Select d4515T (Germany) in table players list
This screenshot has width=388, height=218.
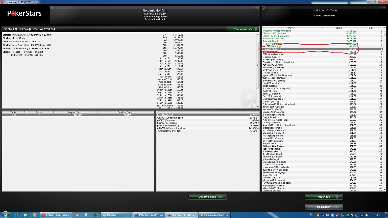(x=208, y=120)
